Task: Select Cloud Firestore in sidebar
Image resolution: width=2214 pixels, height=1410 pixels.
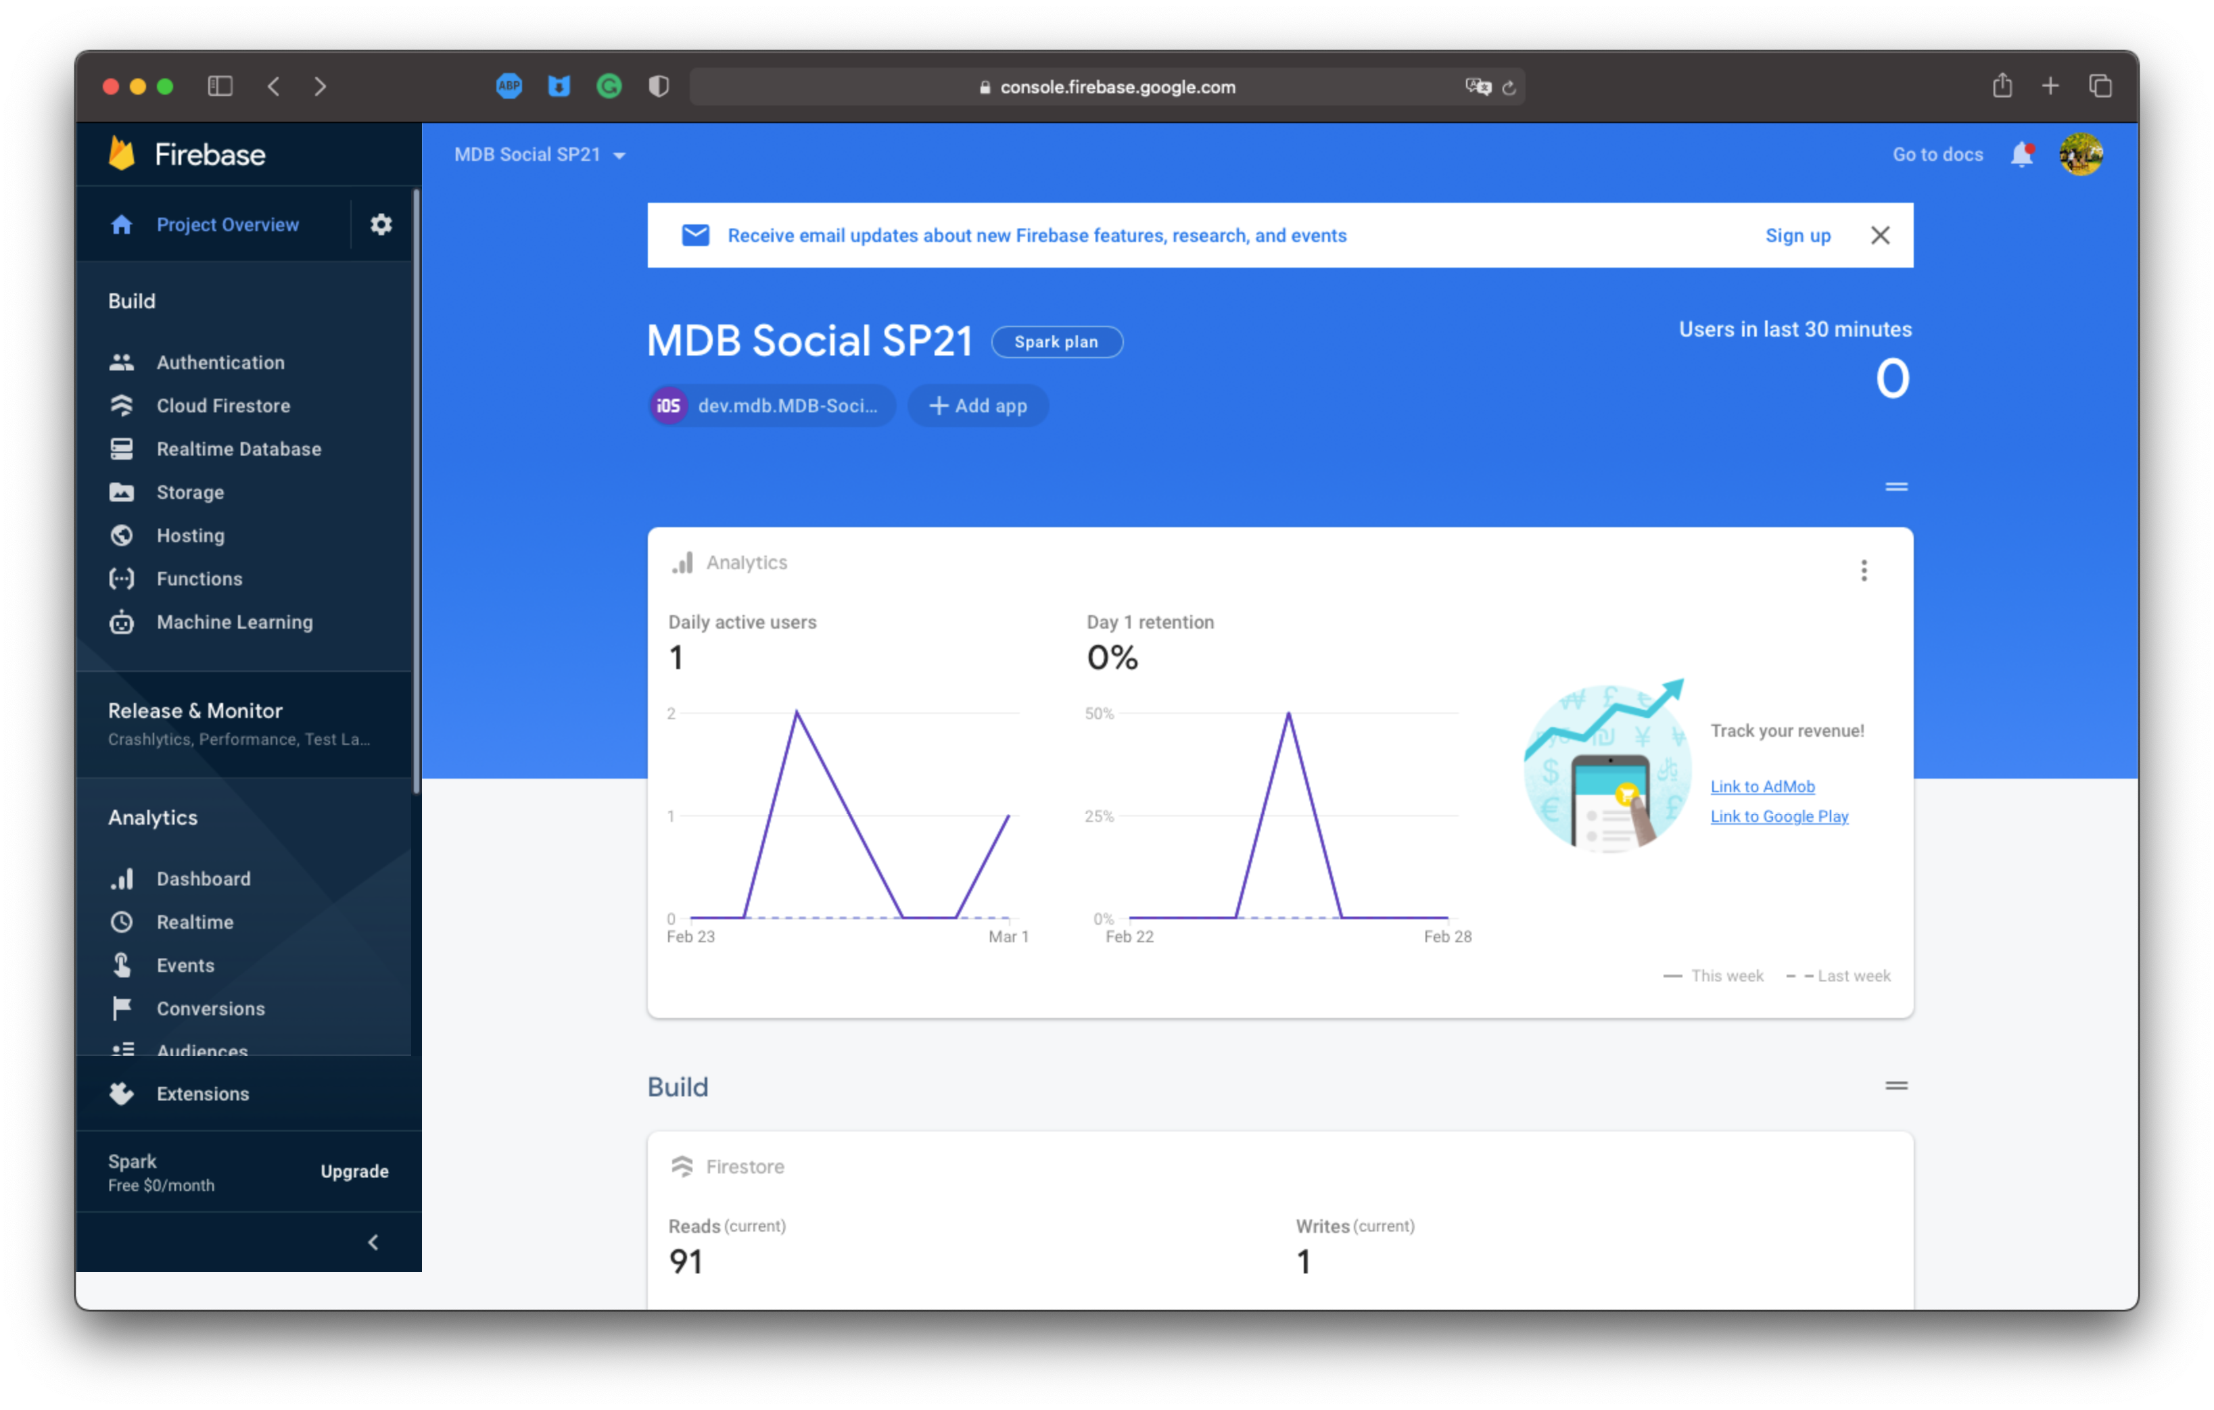Action: click(x=225, y=406)
